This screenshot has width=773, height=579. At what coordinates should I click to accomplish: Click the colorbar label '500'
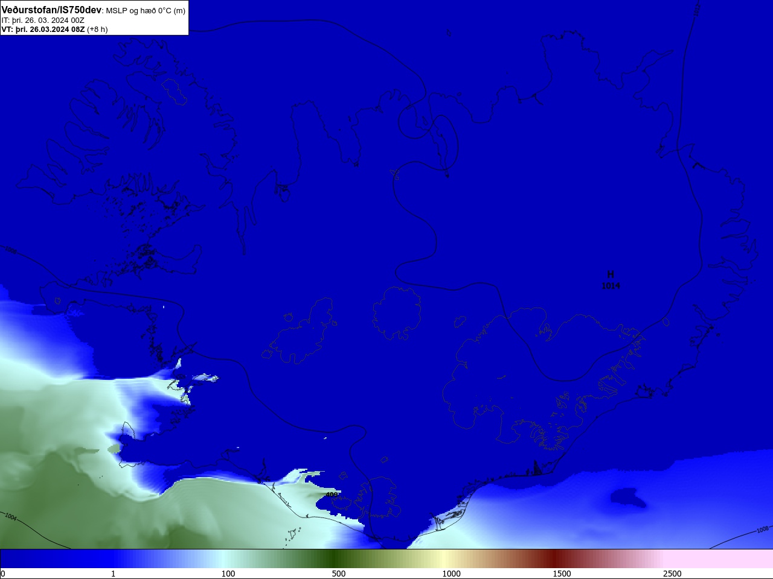click(x=339, y=574)
